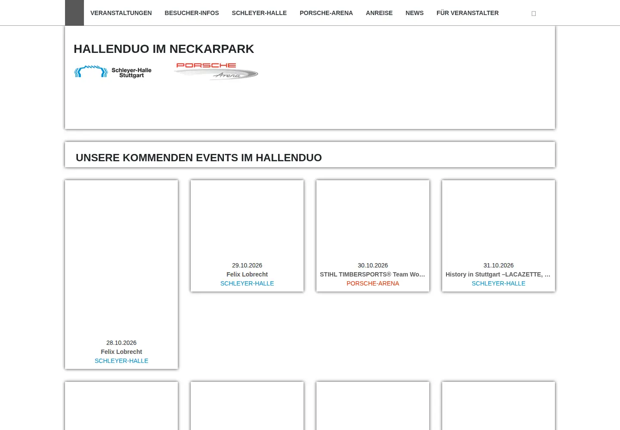
Task: Go to the Anreise page
Action: pyautogui.click(x=379, y=13)
